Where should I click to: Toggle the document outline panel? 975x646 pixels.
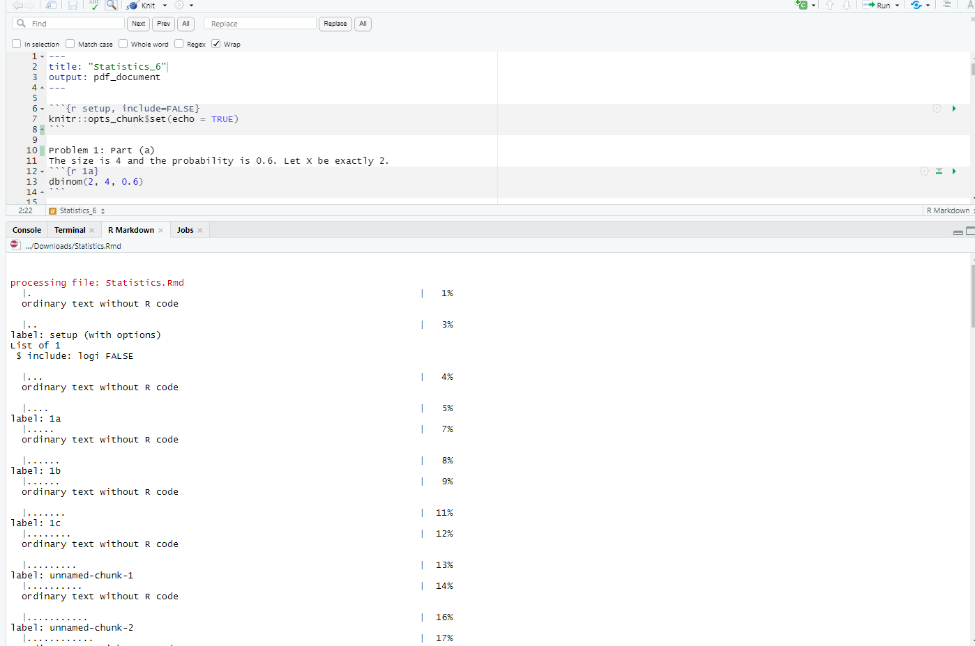pyautogui.click(x=947, y=6)
